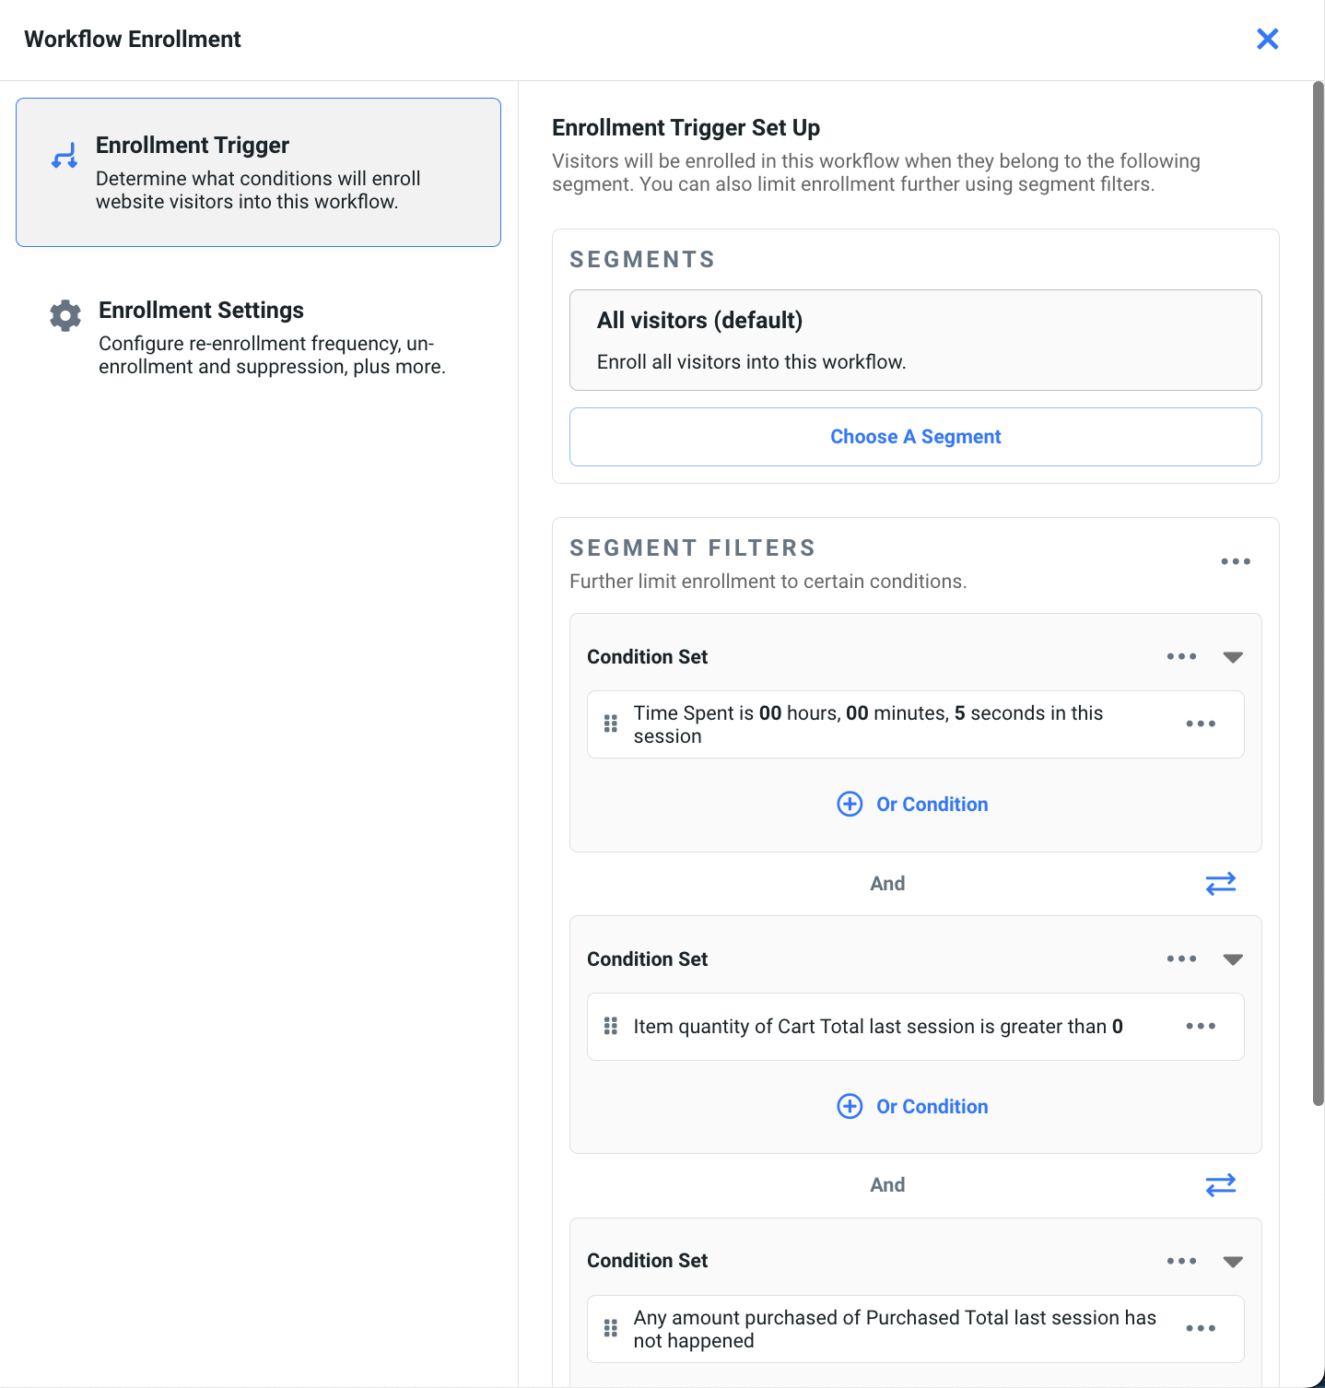The width and height of the screenshot is (1325, 1388).
Task: Close the Workflow Enrollment dialog
Action: 1267,39
